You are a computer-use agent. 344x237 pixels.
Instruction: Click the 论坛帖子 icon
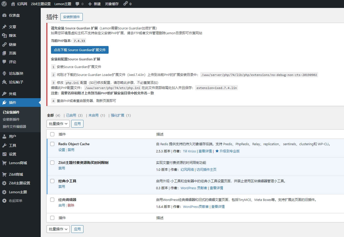coord(4,82)
